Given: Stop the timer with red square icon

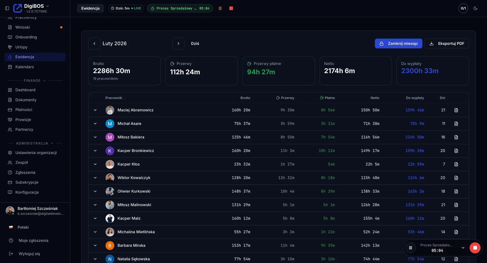Looking at the screenshot, I should point(231,8).
